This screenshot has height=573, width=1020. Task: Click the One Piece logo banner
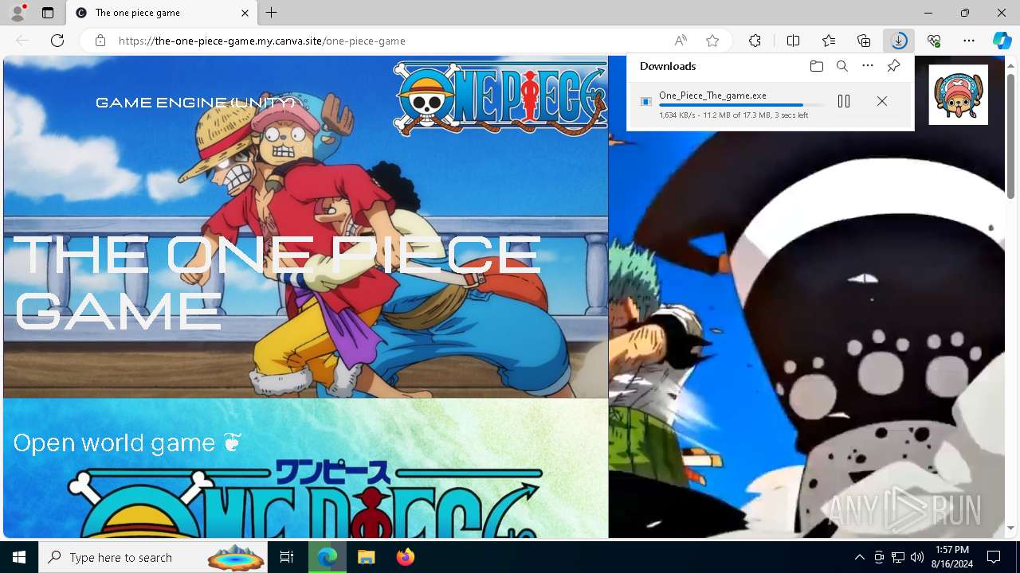pyautogui.click(x=500, y=98)
